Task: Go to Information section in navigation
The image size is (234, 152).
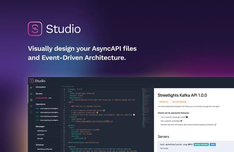Action: click(41, 87)
